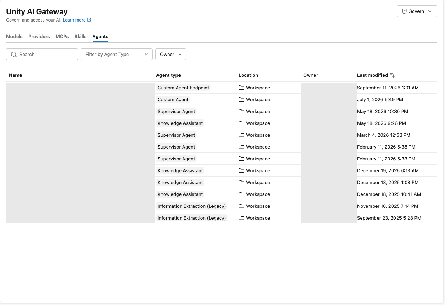The image size is (445, 305).
Task: Click folder icon in December 19, 2025 row
Action: [x=242, y=170]
